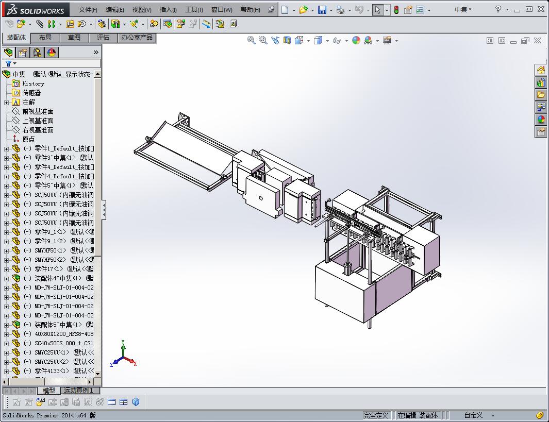549x422 pixels.
Task: Click the Insert Components icon
Action: (x=21, y=24)
